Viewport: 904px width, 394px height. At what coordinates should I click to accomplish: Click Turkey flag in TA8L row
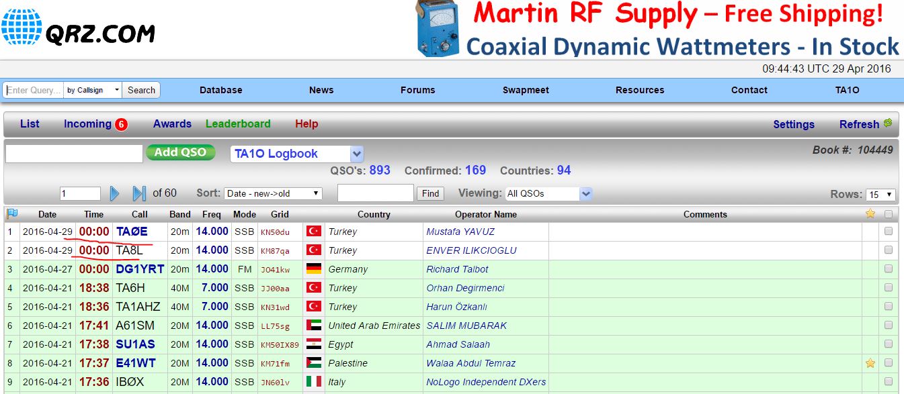tap(314, 250)
